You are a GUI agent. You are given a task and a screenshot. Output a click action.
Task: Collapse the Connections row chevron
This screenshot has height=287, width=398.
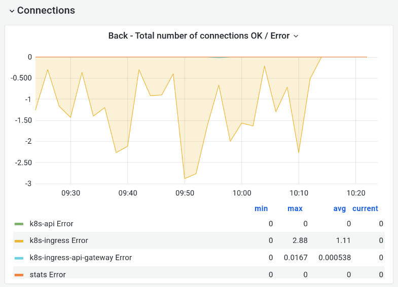tap(12, 11)
